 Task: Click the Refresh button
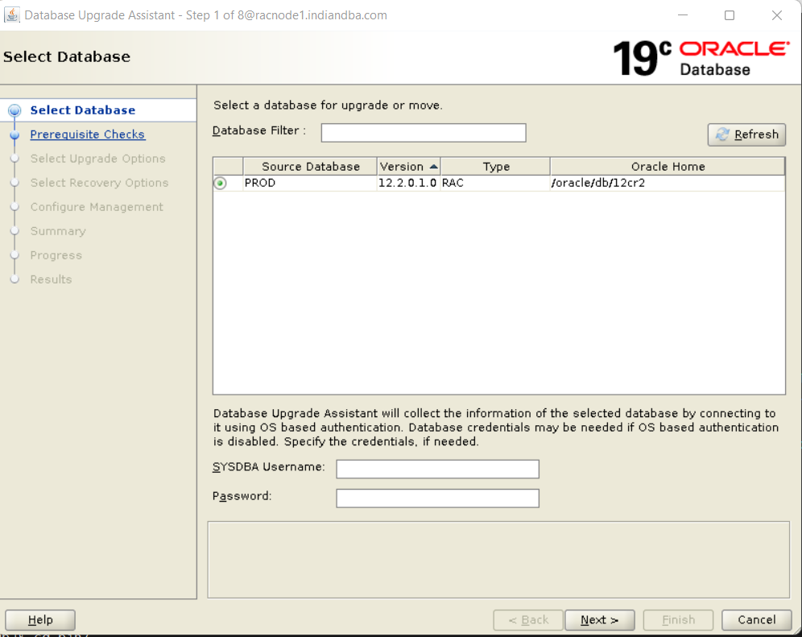pyautogui.click(x=746, y=134)
